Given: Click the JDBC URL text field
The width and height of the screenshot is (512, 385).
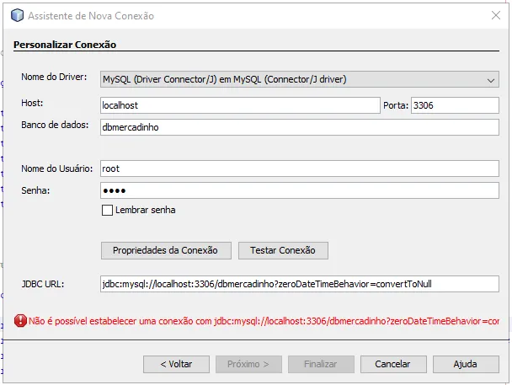Looking at the screenshot, I should pyautogui.click(x=300, y=284).
